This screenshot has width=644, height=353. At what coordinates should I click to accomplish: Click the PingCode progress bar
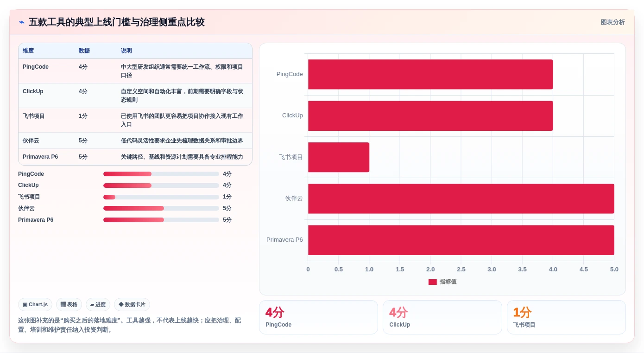pyautogui.click(x=161, y=174)
